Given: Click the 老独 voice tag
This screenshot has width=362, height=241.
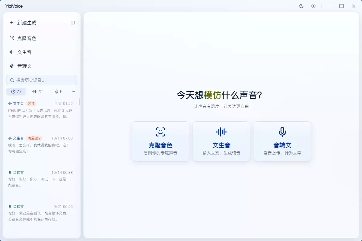Looking at the screenshot, I should (x=31, y=104).
